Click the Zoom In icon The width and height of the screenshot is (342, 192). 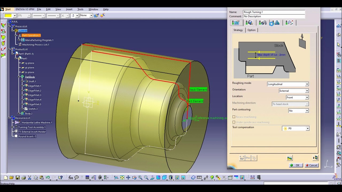(x=140, y=178)
